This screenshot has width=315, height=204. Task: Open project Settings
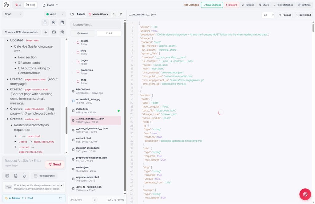pos(304,5)
